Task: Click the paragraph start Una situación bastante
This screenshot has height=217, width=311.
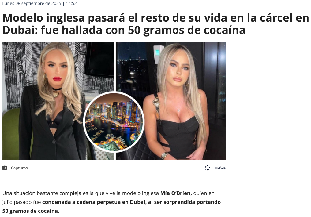Action: click(x=30, y=193)
